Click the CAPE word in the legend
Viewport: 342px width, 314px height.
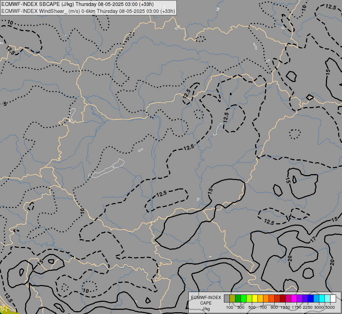coord(206,303)
